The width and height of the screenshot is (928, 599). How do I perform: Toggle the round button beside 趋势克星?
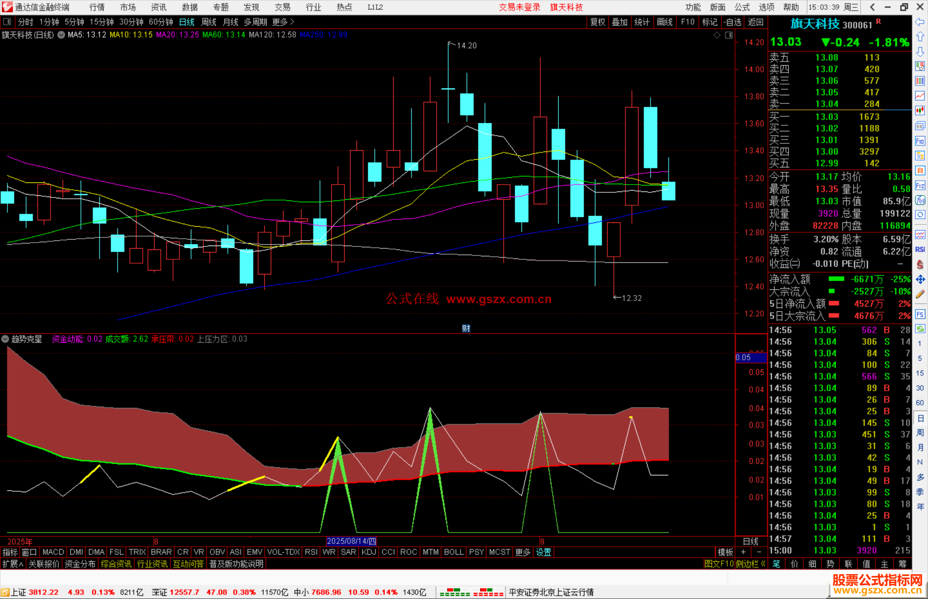coord(5,339)
